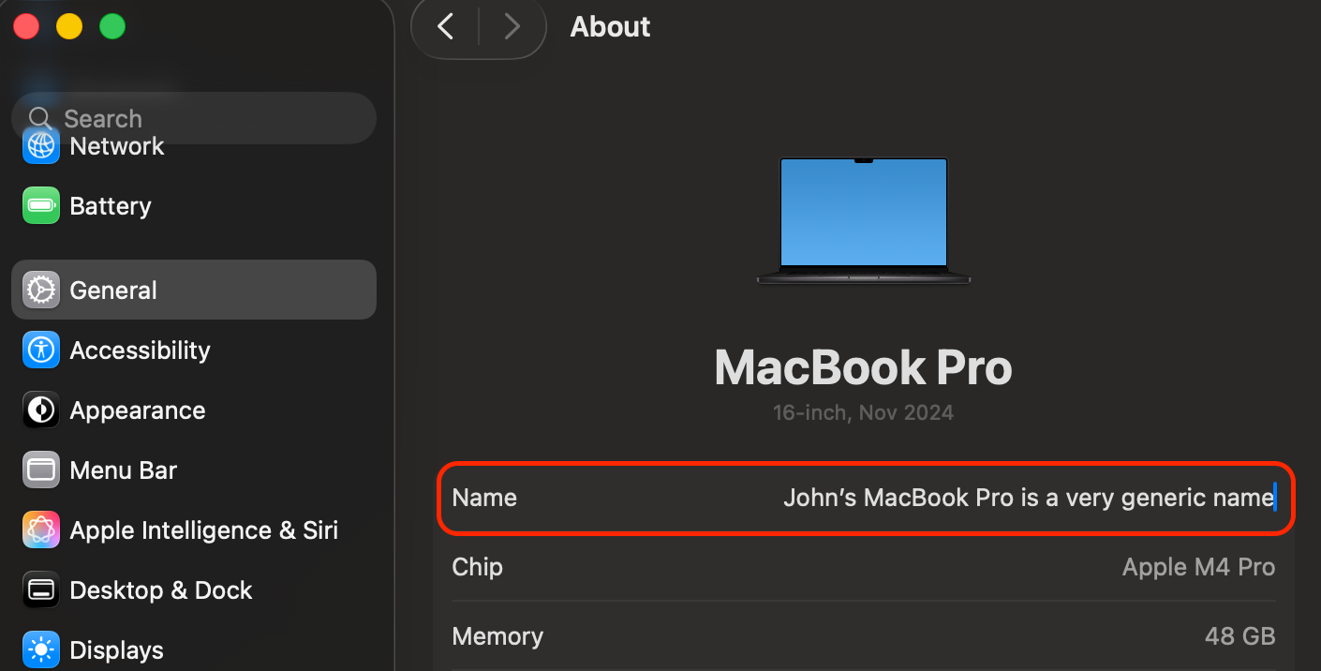Go forward with the right chevron
1321x671 pixels.
point(512,26)
